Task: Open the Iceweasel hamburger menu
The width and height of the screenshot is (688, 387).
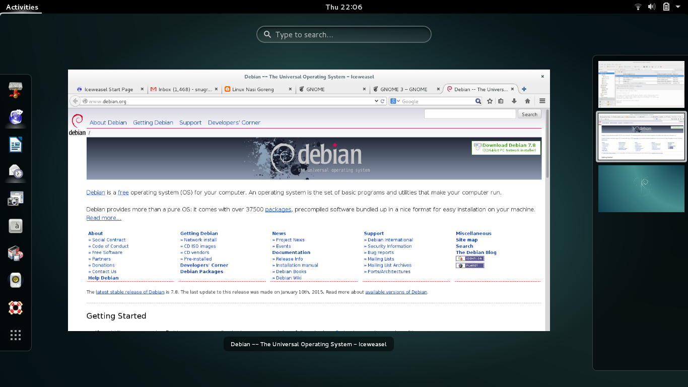Action: (542, 101)
